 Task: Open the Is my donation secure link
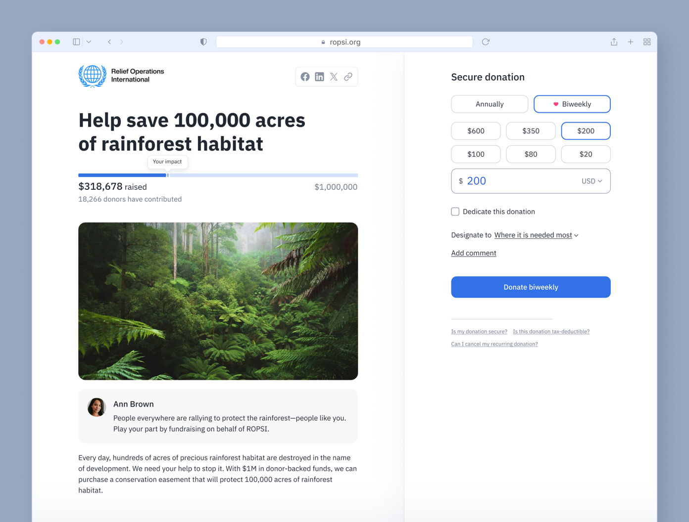point(479,331)
